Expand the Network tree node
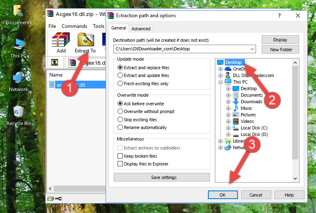The image size is (316, 213). pyautogui.click(x=220, y=148)
